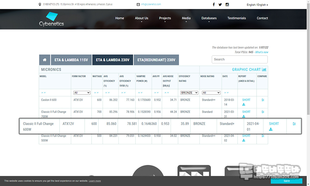Dismiss cookie banner with Got it
Image resolution: width=310 pixels, height=186 pixels.
pyautogui.click(x=287, y=181)
